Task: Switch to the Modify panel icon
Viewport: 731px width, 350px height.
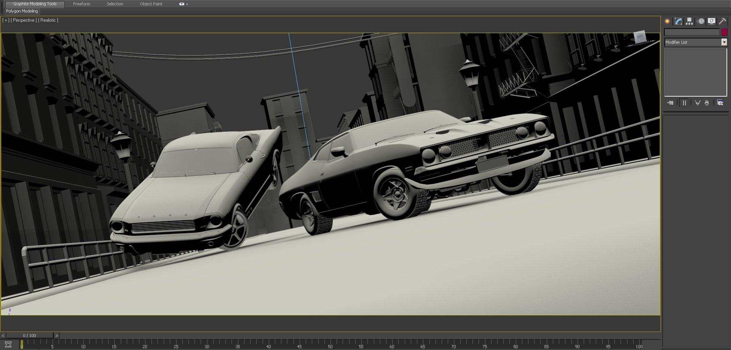Action: tap(678, 21)
